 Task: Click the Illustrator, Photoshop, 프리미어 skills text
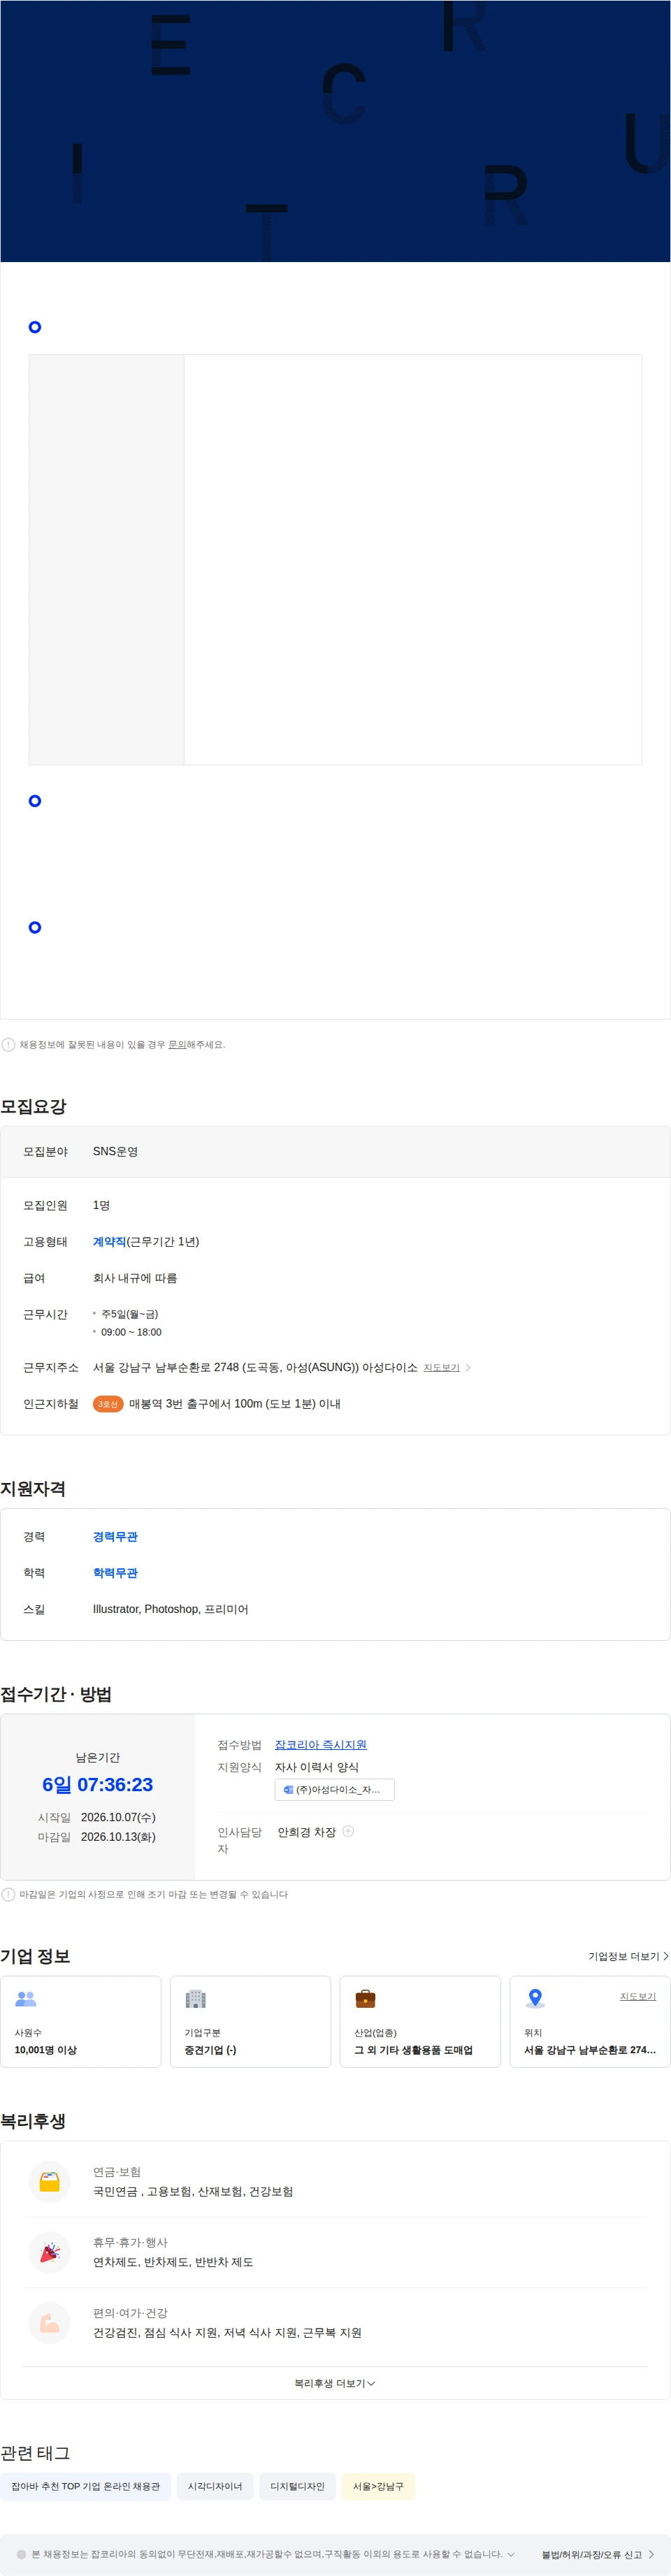[170, 1609]
